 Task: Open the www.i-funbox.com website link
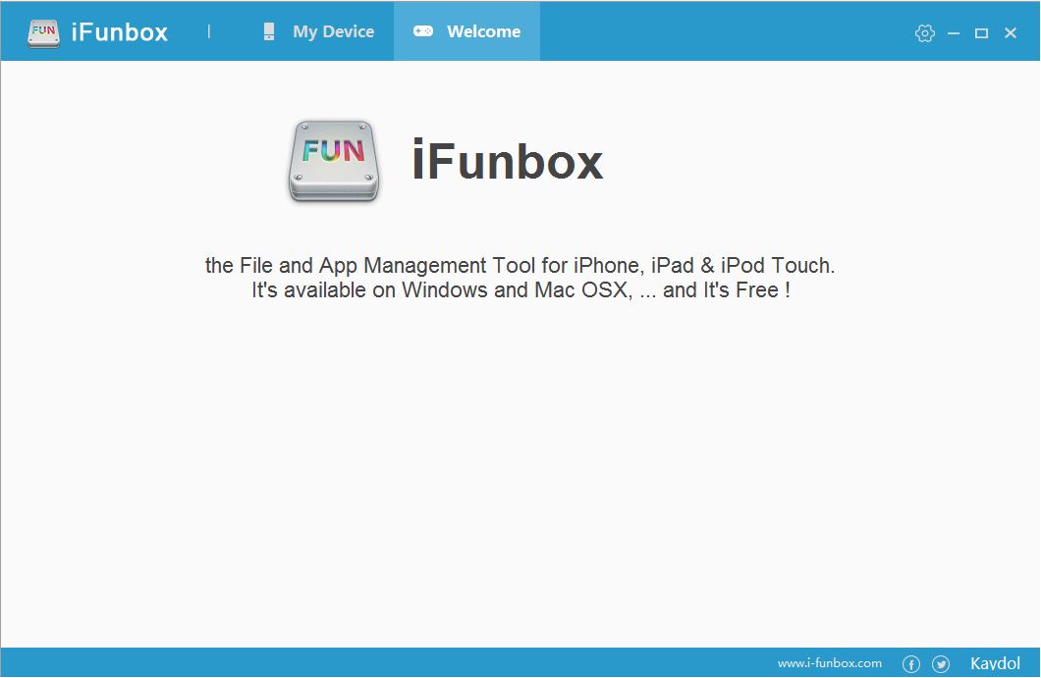tap(830, 662)
